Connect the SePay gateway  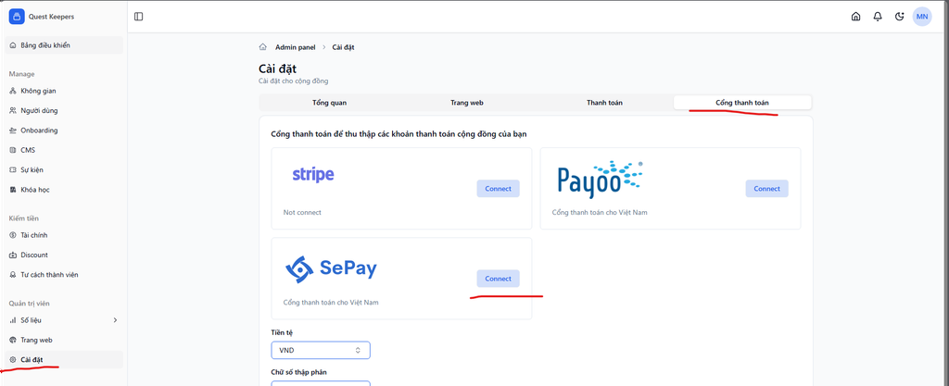click(x=498, y=279)
